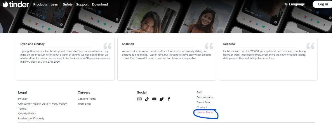332x125 pixels.
Task: Open the Download menu item
Action: click(100, 4)
